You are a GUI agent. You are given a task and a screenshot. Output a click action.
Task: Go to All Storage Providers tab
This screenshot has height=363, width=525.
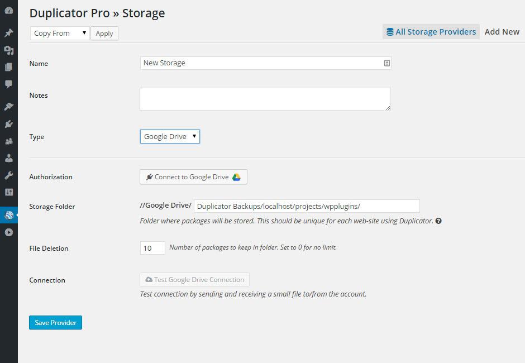coord(431,32)
